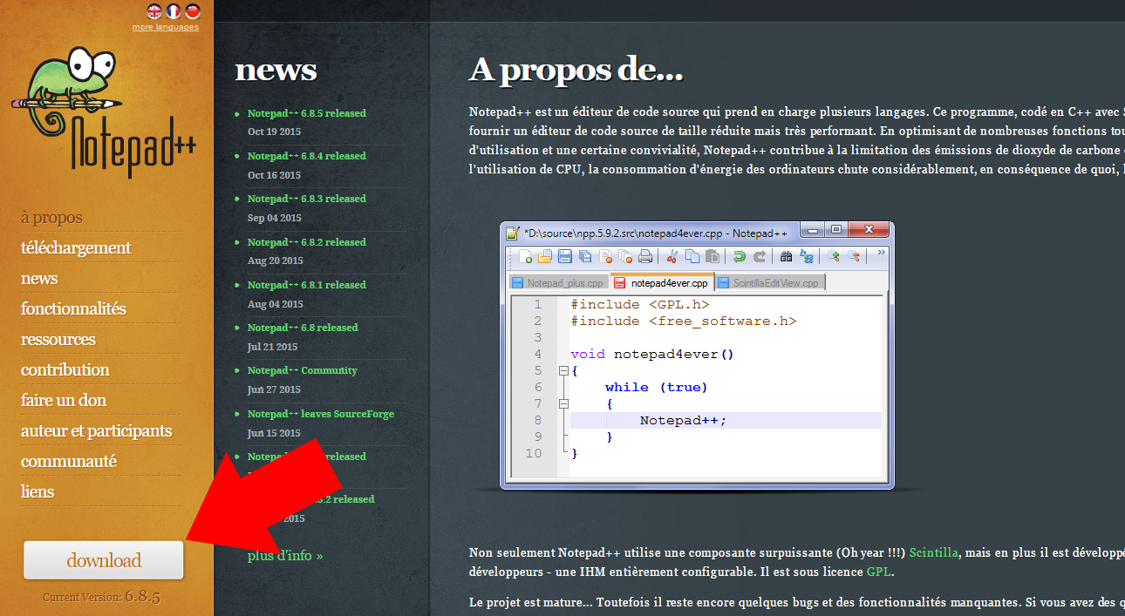Click Zoom In magnifier in Notepad++ screenshot toolbar
Viewport: 1125px width, 616px height.
coord(834,256)
